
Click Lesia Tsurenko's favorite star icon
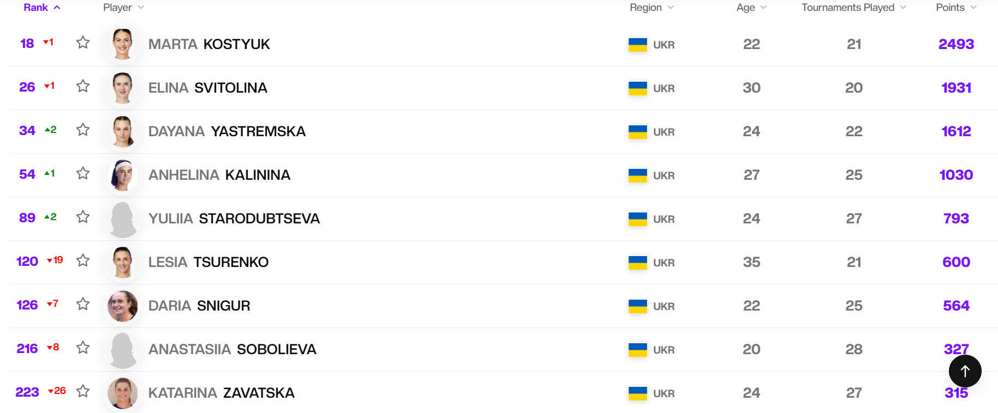click(83, 260)
